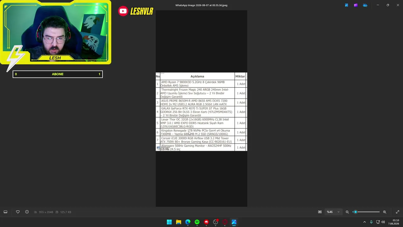Restore down the Photos window
The width and height of the screenshot is (403, 227).
388,5
